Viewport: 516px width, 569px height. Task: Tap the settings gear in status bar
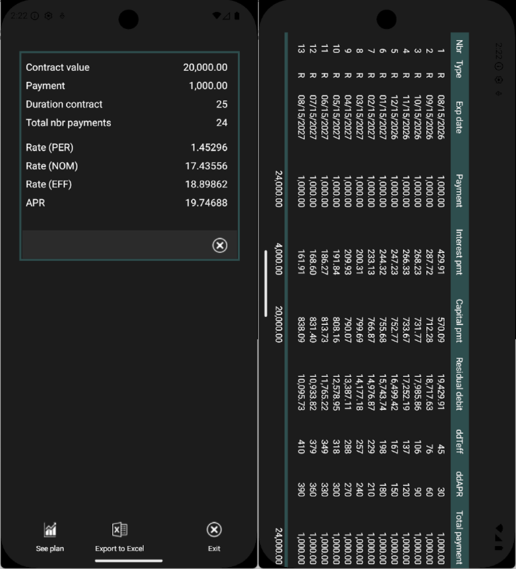coord(48,16)
